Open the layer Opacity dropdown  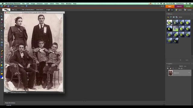coord(186,66)
